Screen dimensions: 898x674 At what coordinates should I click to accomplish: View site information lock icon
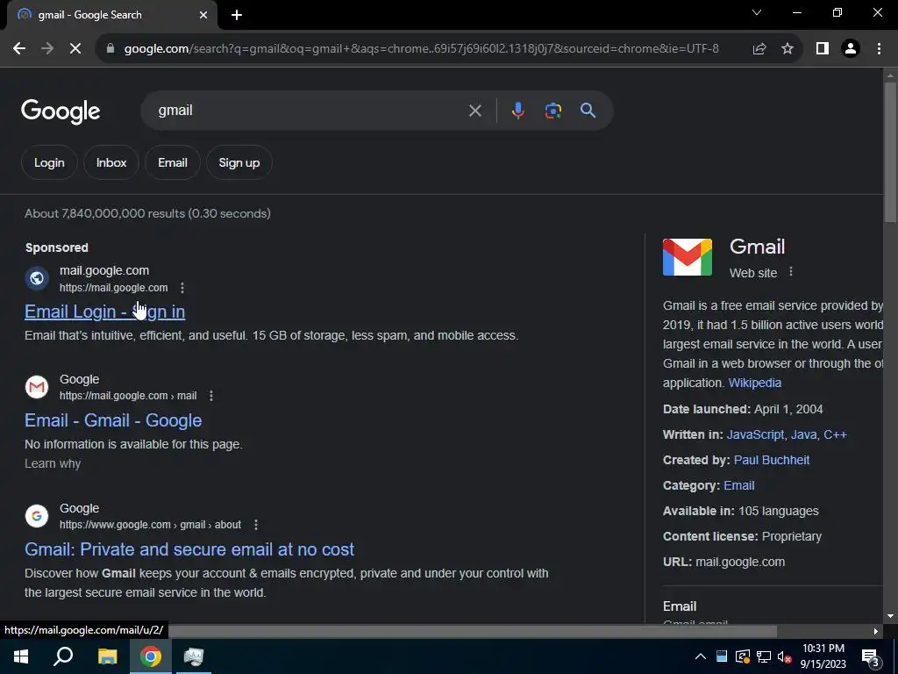(110, 49)
